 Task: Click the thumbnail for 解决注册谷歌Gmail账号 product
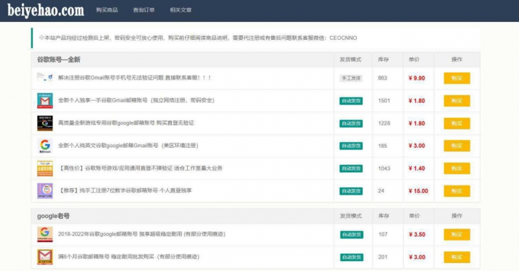pyautogui.click(x=44, y=78)
